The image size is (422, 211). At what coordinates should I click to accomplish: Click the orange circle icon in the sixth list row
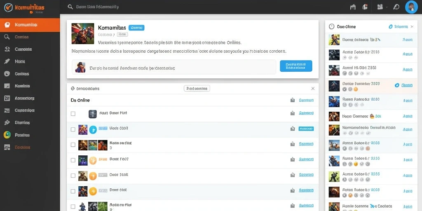(93, 191)
